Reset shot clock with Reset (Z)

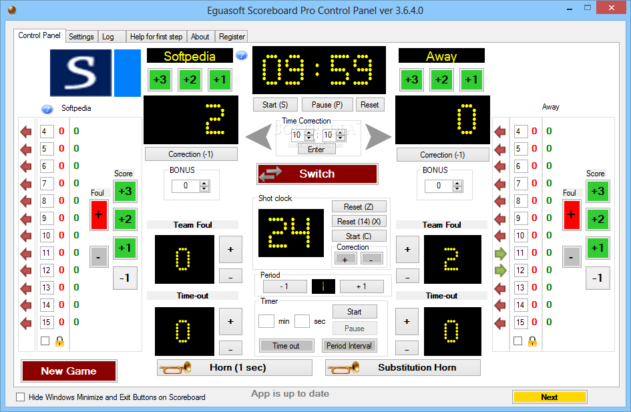359,207
